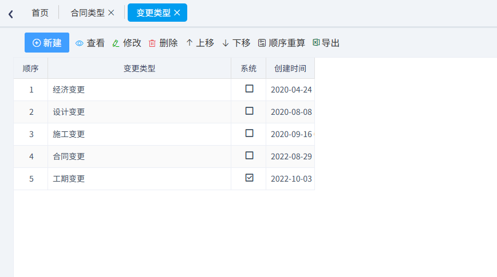Click order number 4 cell
The image size is (497, 277).
[31, 156]
